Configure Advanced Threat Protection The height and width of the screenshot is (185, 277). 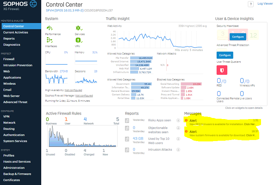(x=225, y=55)
